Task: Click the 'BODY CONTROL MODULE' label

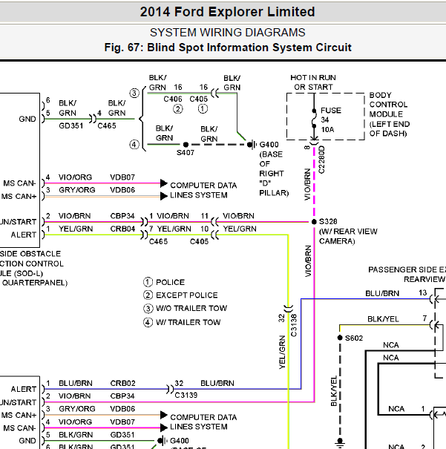Action: click(x=388, y=105)
